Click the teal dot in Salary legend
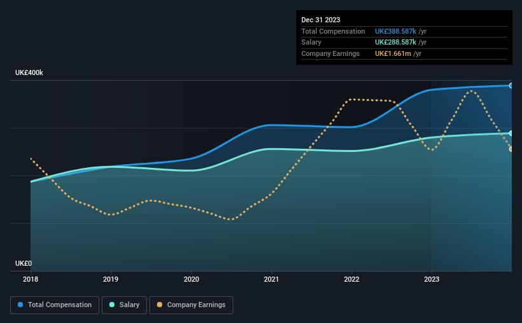Viewport: 522px width, 323px height. [x=112, y=305]
